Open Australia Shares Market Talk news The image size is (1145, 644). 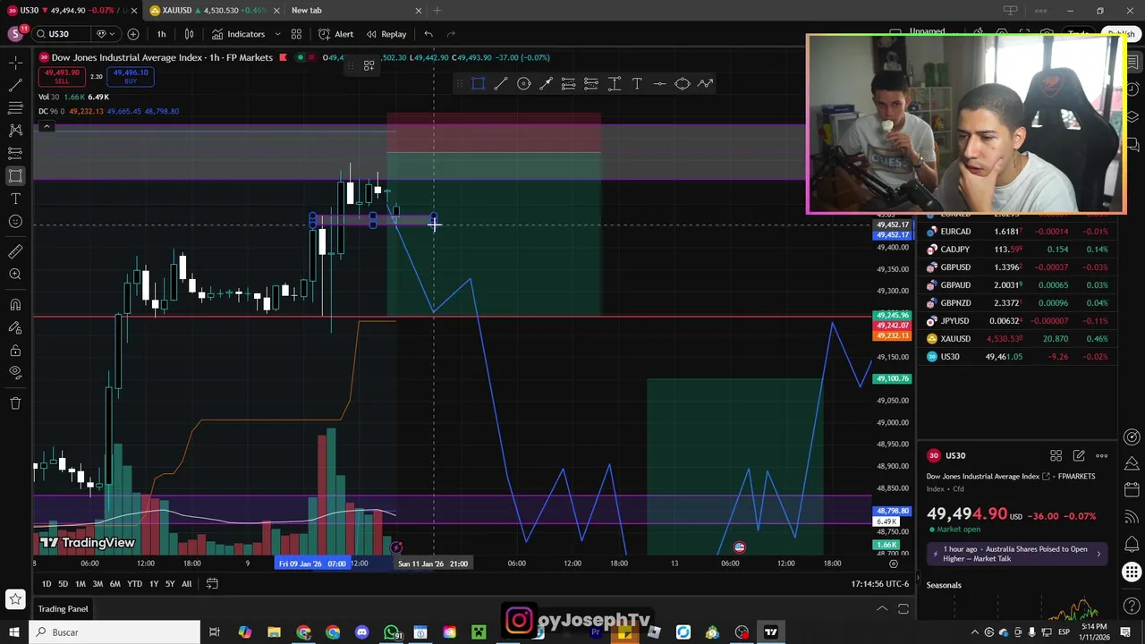[1019, 554]
